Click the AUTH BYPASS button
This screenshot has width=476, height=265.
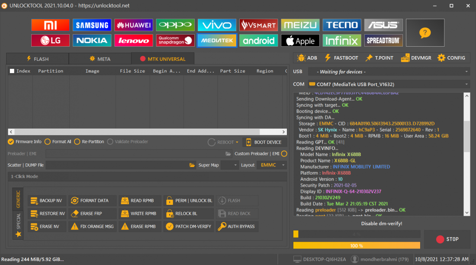(x=237, y=227)
